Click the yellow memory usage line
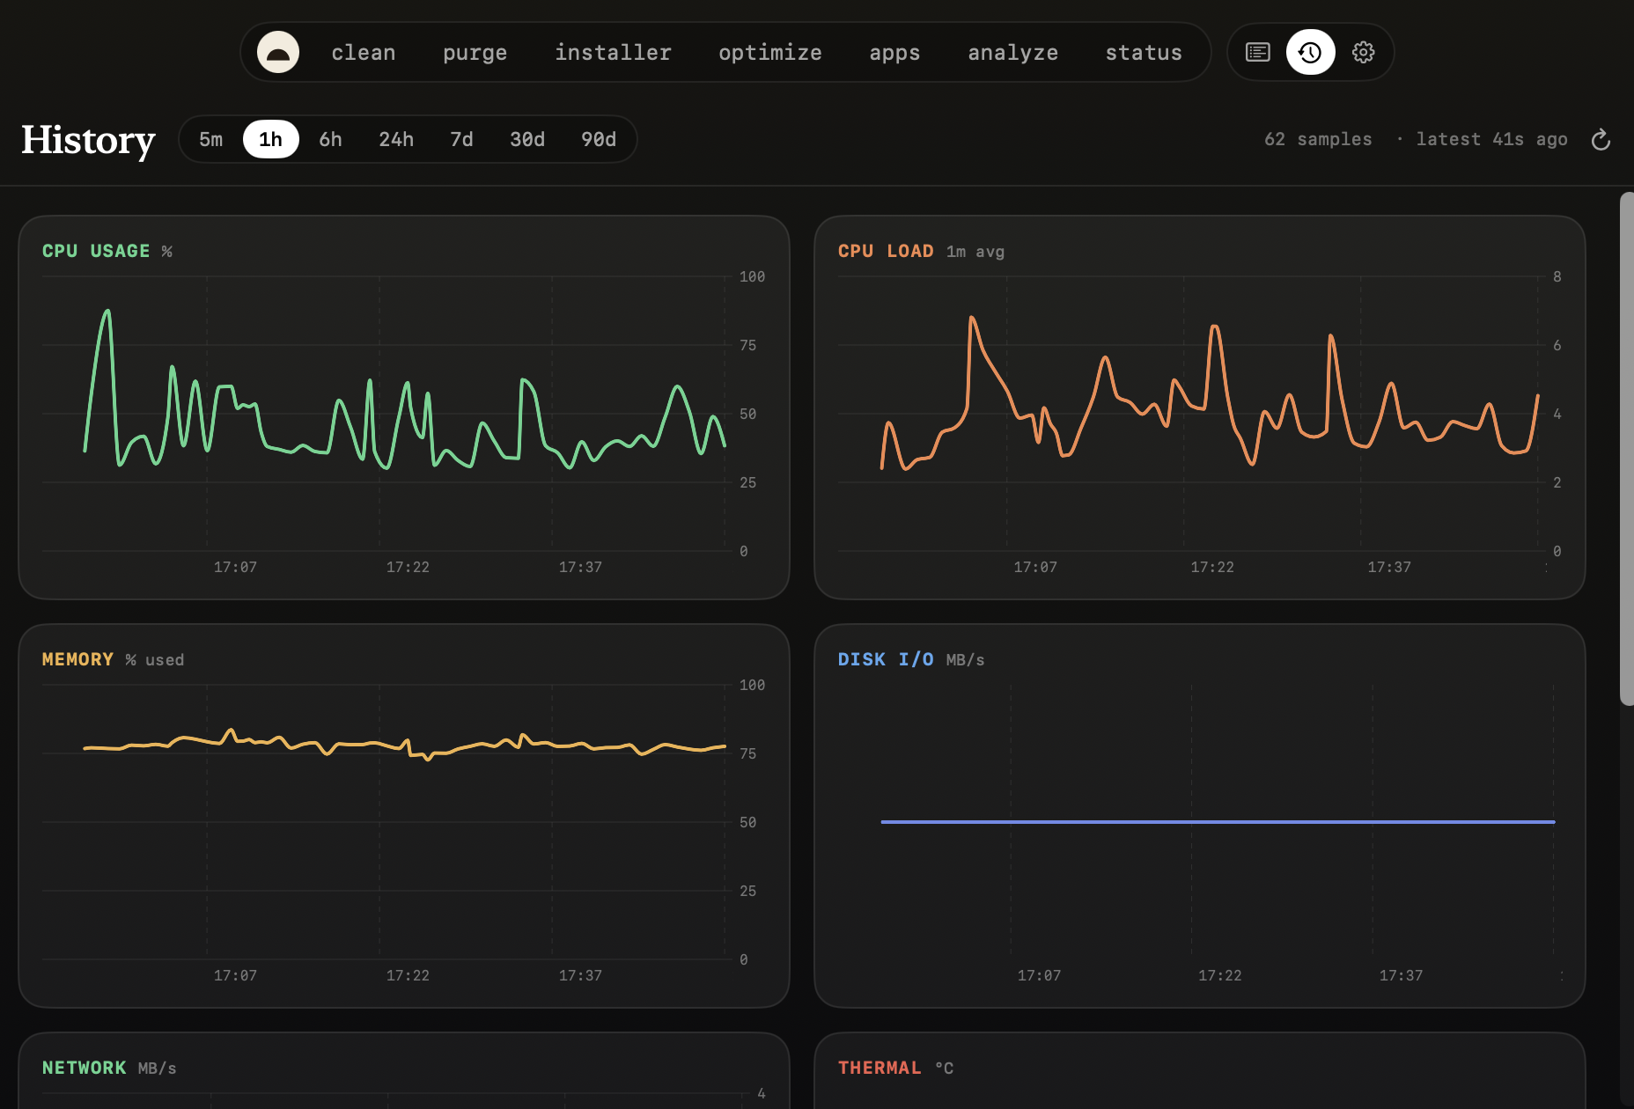 pyautogui.click(x=405, y=745)
